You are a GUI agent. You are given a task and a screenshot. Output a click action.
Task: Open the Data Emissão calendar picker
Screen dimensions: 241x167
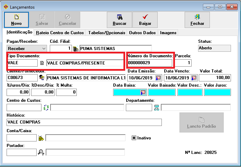point(158,77)
